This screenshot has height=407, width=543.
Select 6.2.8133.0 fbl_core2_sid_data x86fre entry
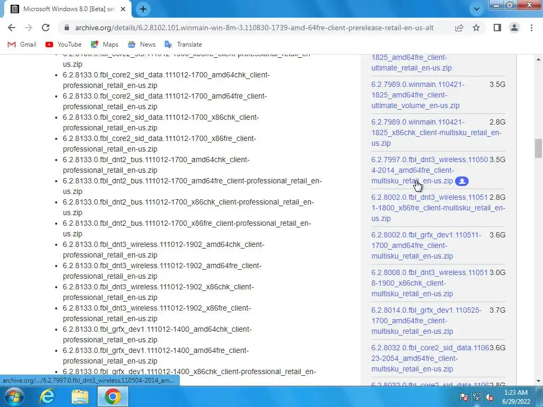point(160,144)
